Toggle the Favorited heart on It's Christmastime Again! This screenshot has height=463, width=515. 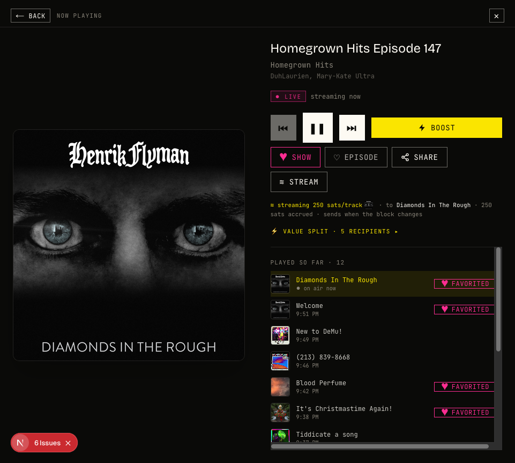464,413
